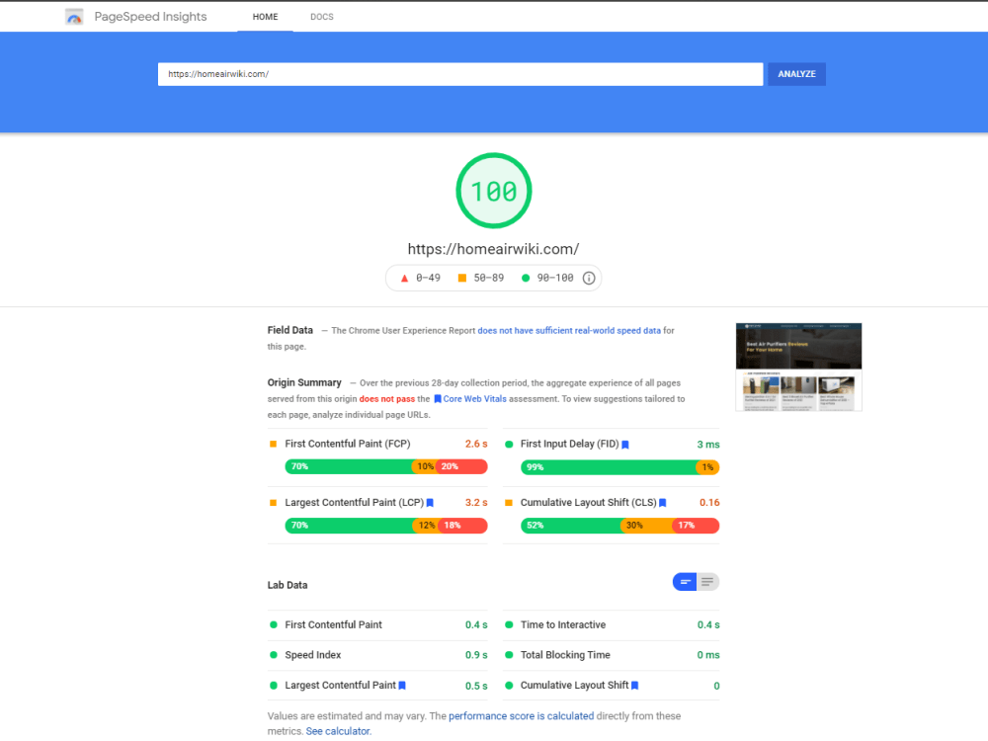Click the 99% green segment of FID bar
Screen dimensions: 988x741
coord(608,467)
